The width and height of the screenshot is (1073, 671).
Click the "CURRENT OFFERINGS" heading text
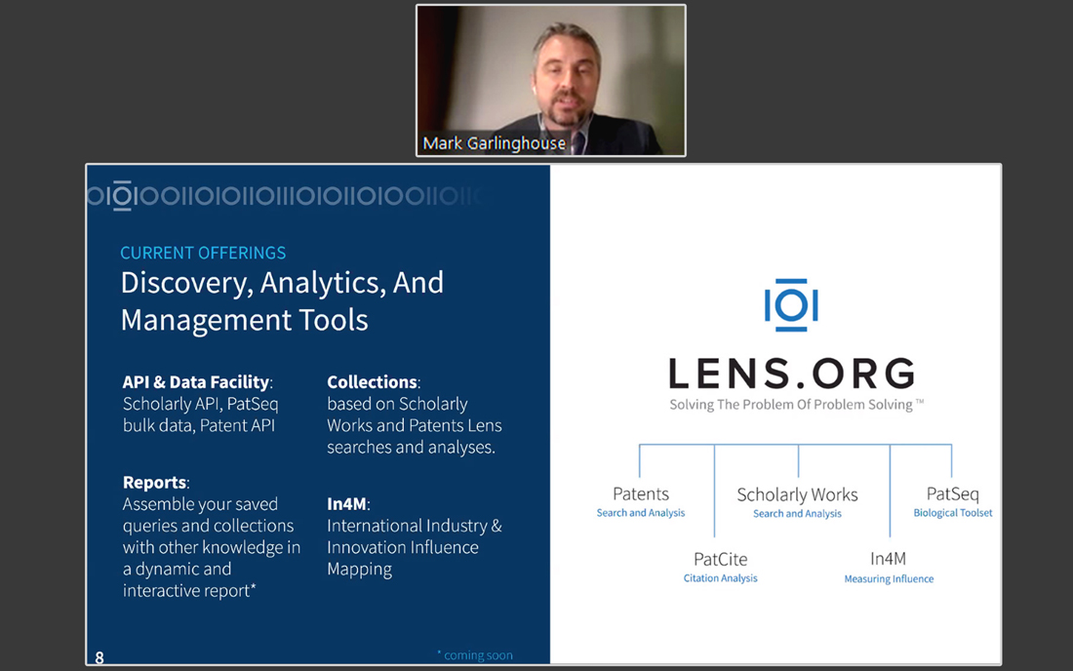click(x=203, y=253)
